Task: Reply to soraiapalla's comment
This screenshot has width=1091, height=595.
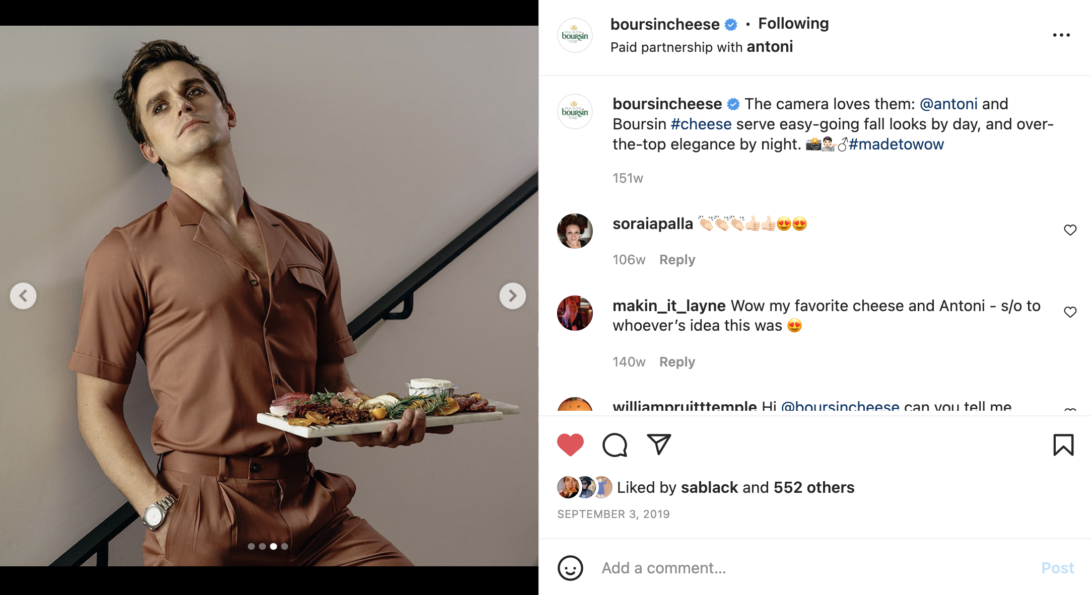Action: [677, 260]
